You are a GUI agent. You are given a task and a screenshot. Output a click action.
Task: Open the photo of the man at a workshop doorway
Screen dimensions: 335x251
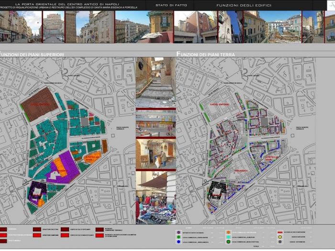(156, 154)
